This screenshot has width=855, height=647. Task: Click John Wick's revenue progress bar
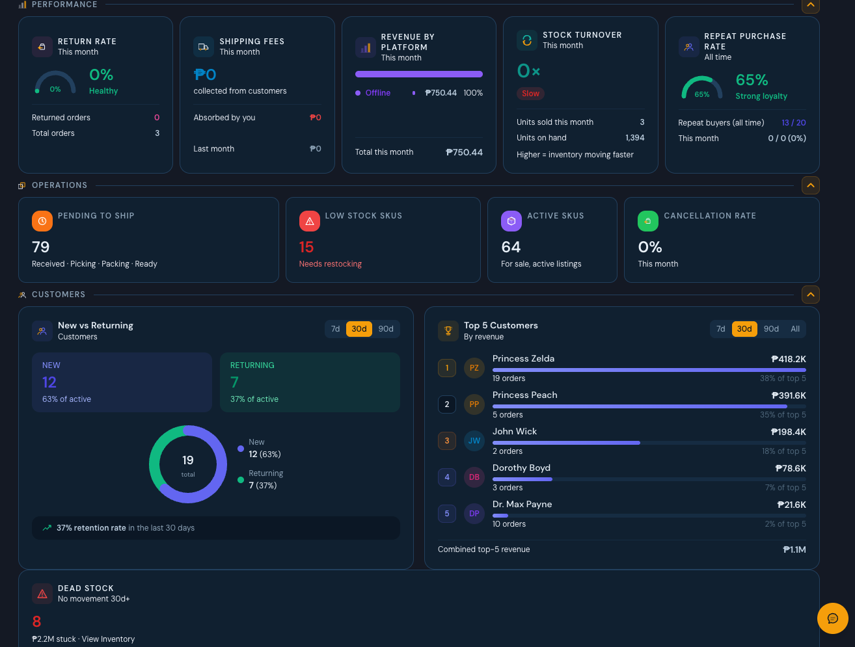pyautogui.click(x=649, y=443)
